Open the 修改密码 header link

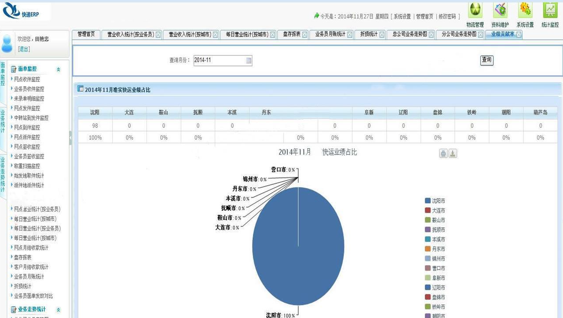point(447,16)
